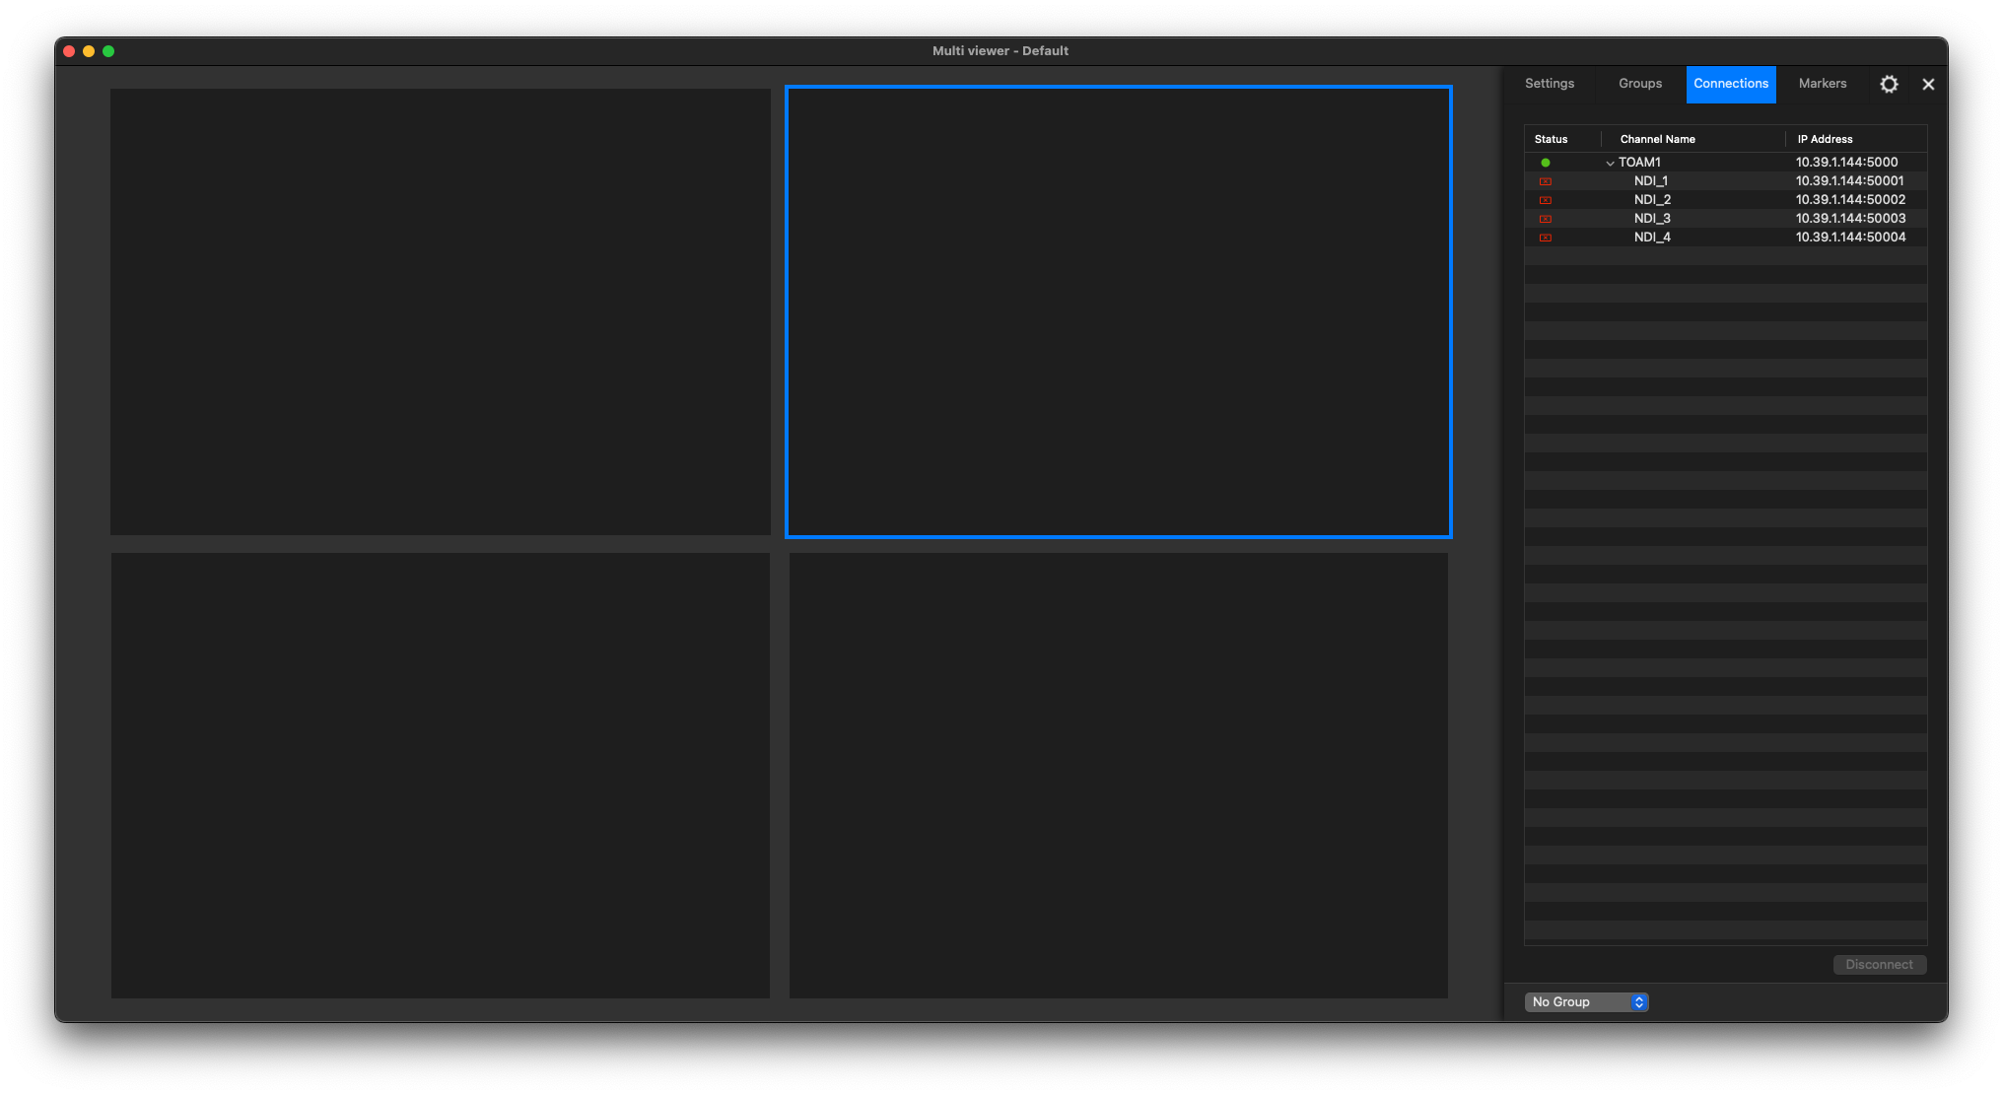Click IP address 10.39.1.144:50002

point(1850,200)
